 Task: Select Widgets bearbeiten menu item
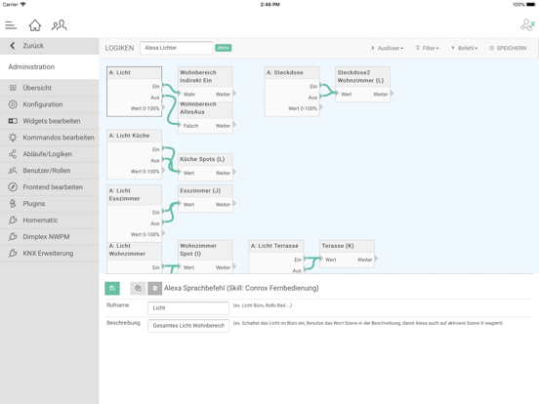pyautogui.click(x=50, y=121)
